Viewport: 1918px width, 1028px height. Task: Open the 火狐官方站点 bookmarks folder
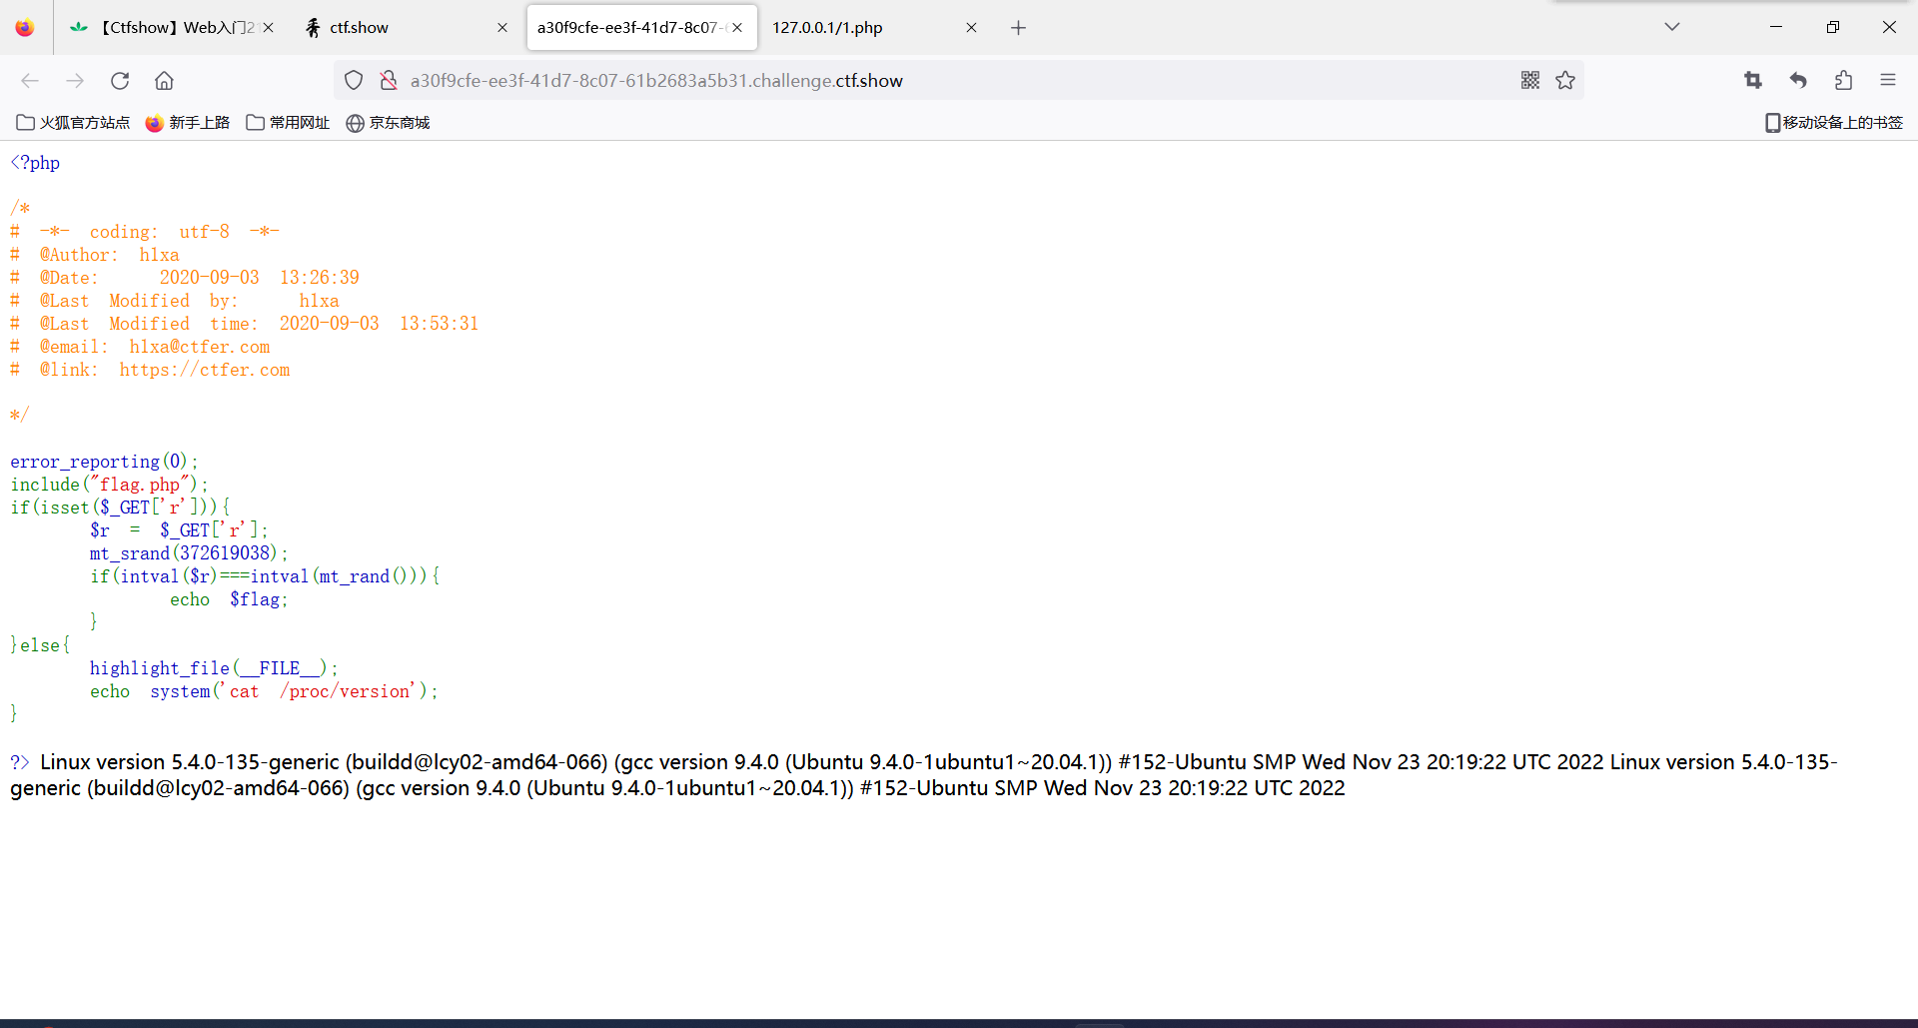tap(73, 123)
